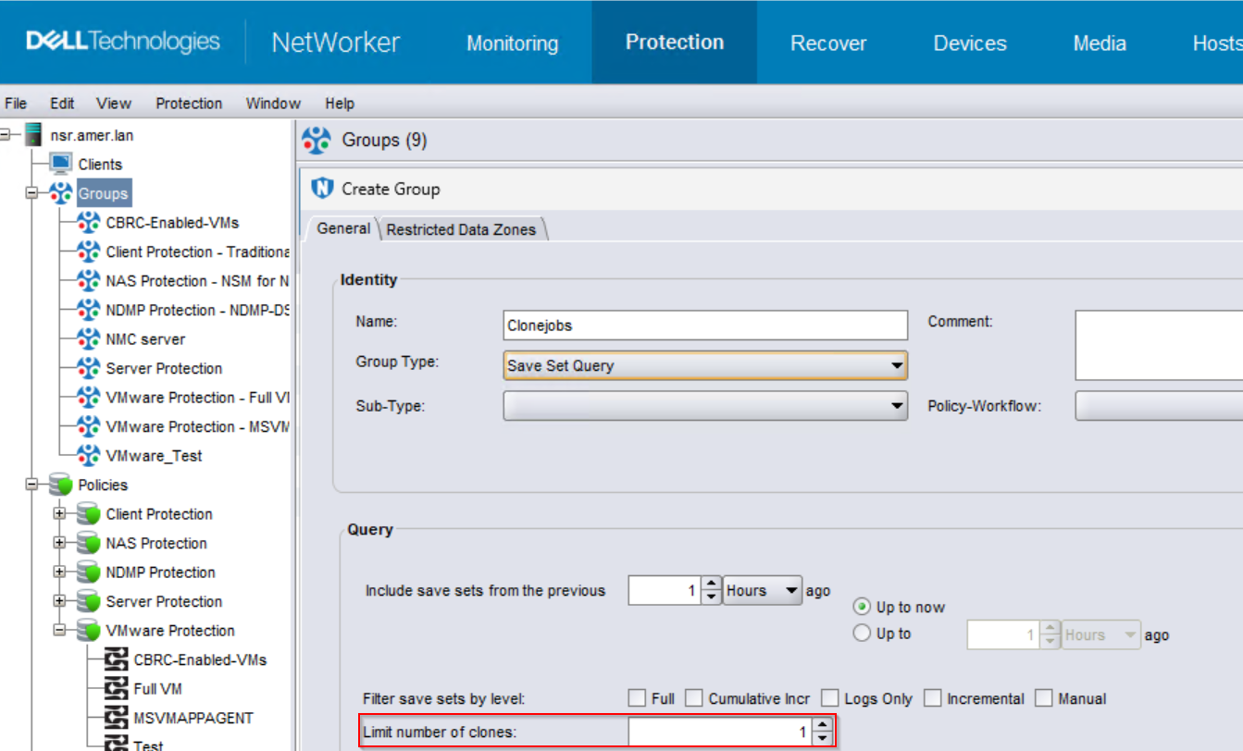Increase the Limit number of clones value

(x=823, y=726)
